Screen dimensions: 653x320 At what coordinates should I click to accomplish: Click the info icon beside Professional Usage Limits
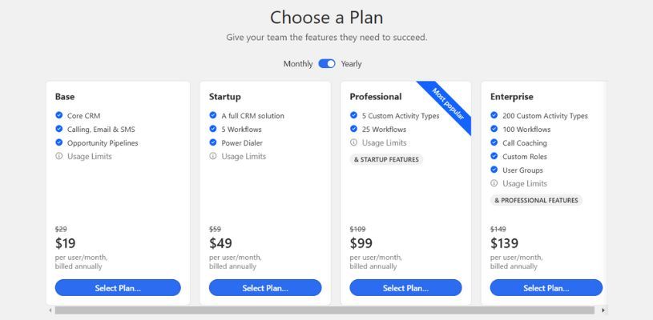click(x=353, y=142)
